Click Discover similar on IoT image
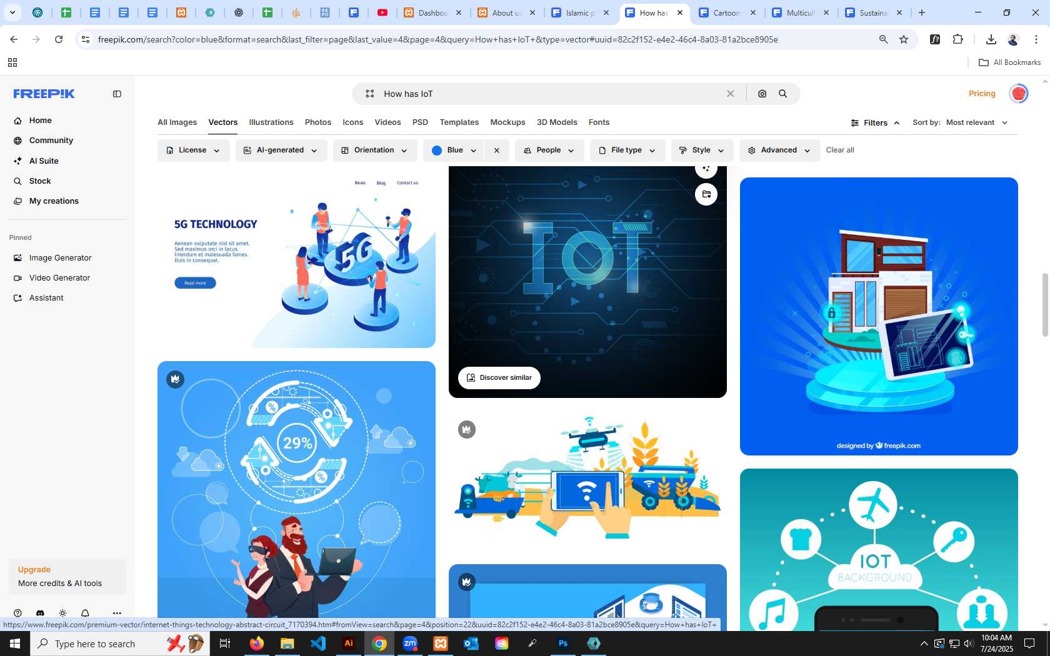Image resolution: width=1050 pixels, height=656 pixels. click(499, 378)
